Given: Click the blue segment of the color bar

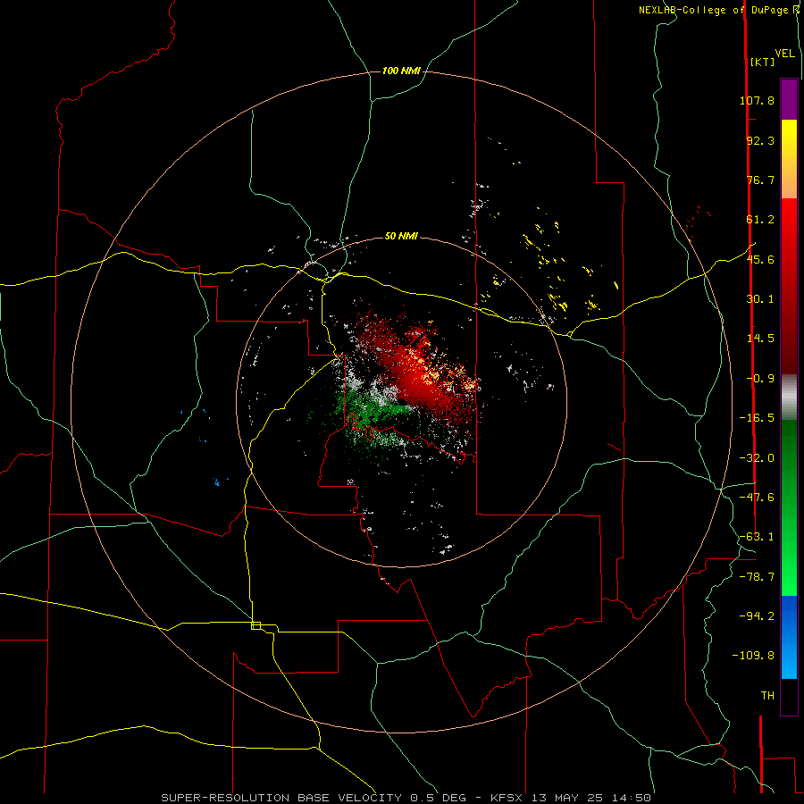Looking at the screenshot, I should (x=789, y=637).
